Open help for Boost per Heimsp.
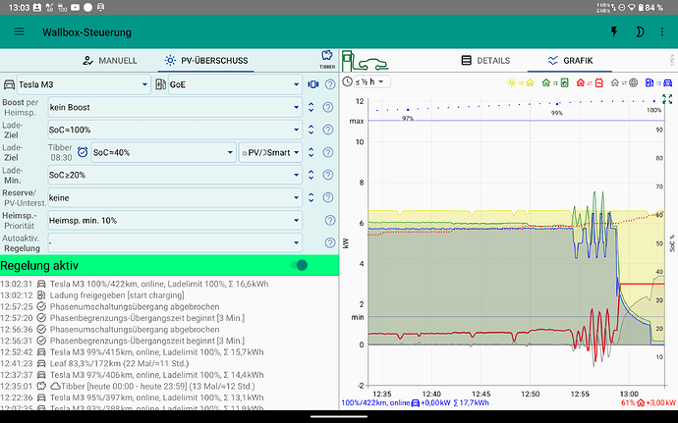The height and width of the screenshot is (423, 678). [328, 107]
